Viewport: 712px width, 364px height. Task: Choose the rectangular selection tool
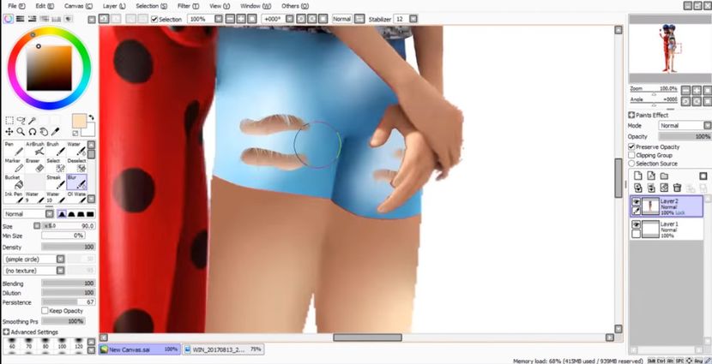pos(9,120)
